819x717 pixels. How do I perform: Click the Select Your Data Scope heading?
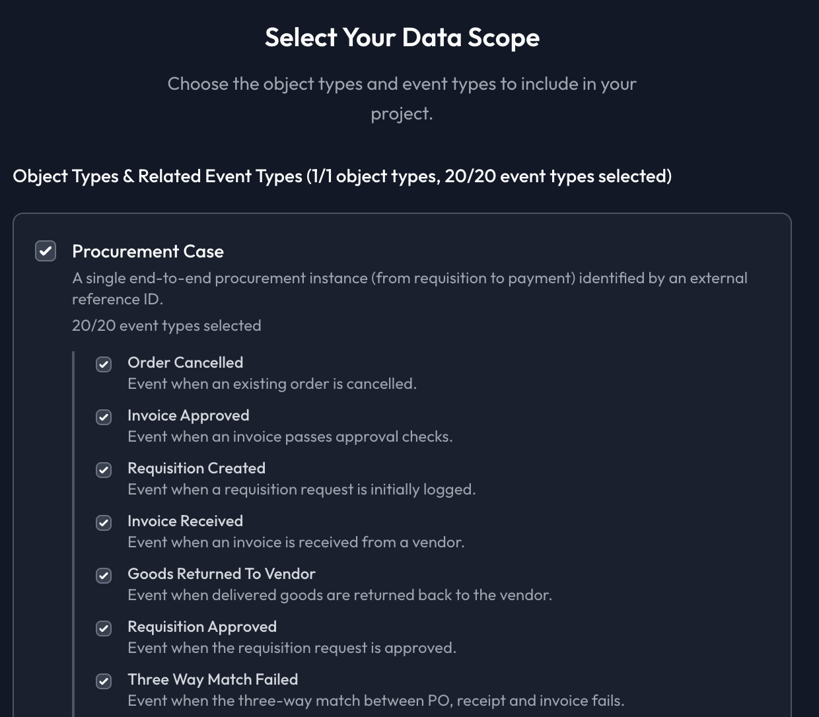point(402,38)
